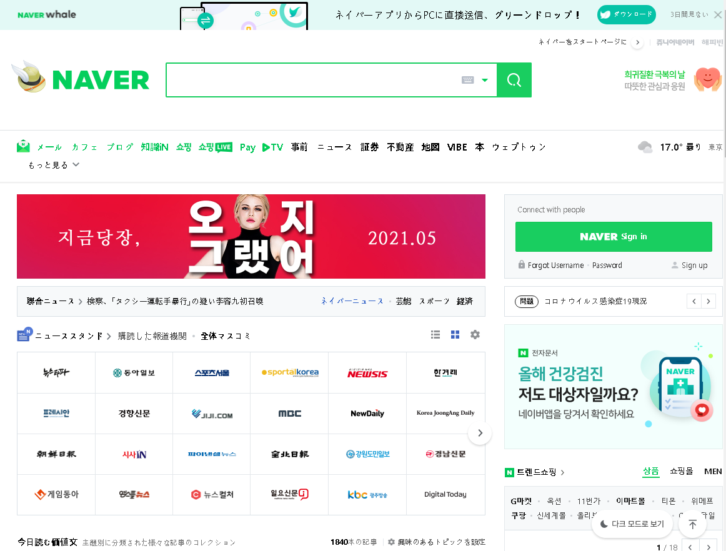Switch Newsstand to list view
Viewport: 726px width, 551px height.
pos(435,335)
